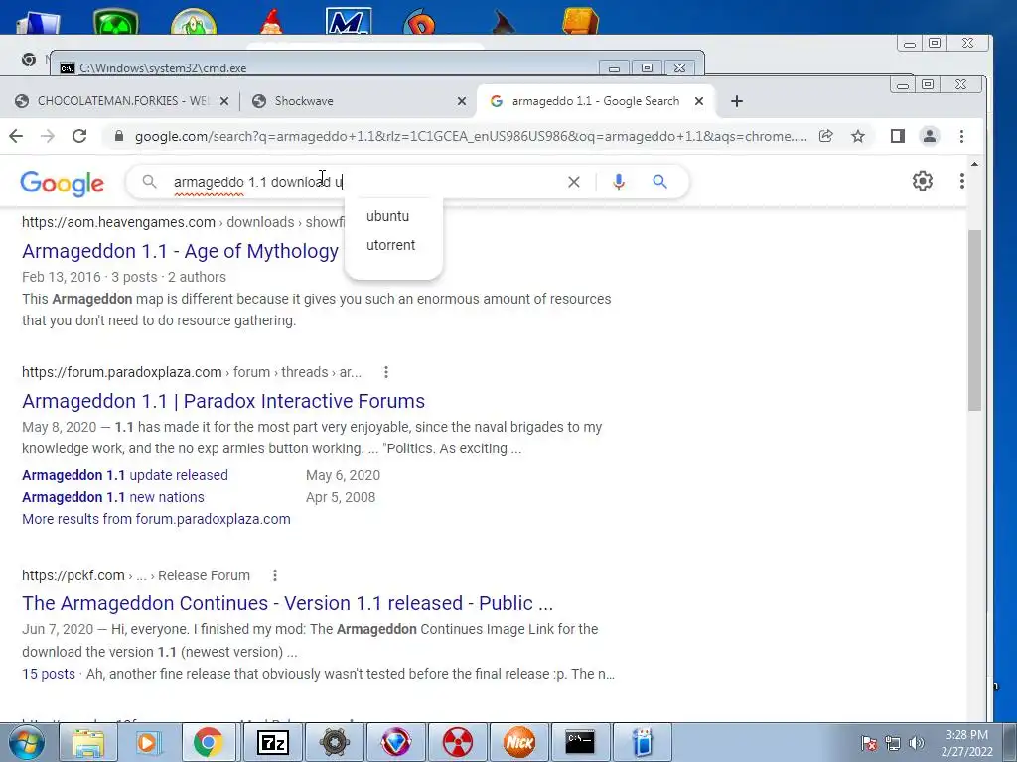Open Windows Explorer from taskbar

pyautogui.click(x=88, y=742)
